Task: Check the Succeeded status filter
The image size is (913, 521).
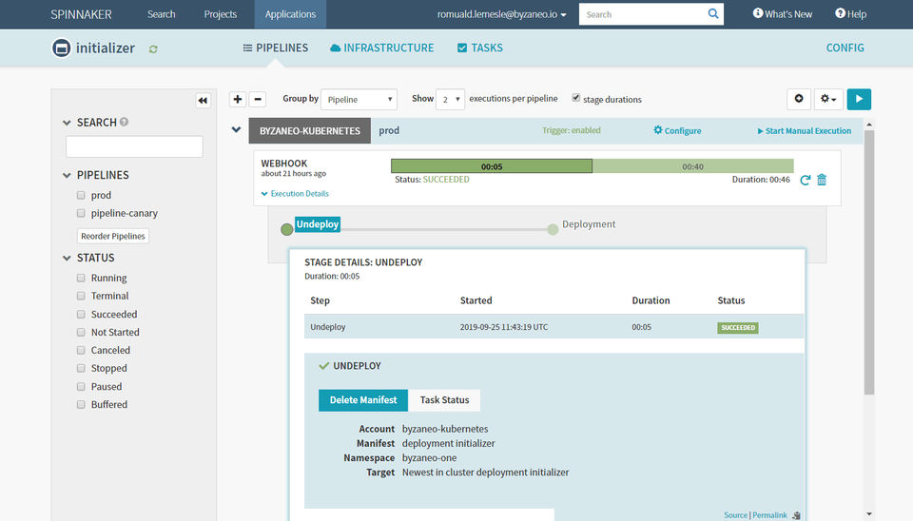Action: [x=81, y=314]
